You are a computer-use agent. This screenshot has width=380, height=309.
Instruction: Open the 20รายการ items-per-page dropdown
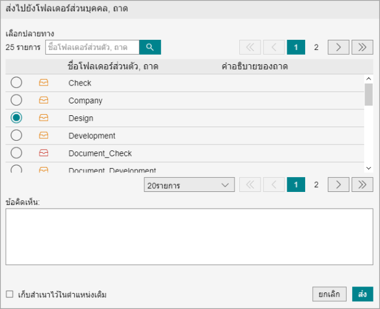click(189, 185)
